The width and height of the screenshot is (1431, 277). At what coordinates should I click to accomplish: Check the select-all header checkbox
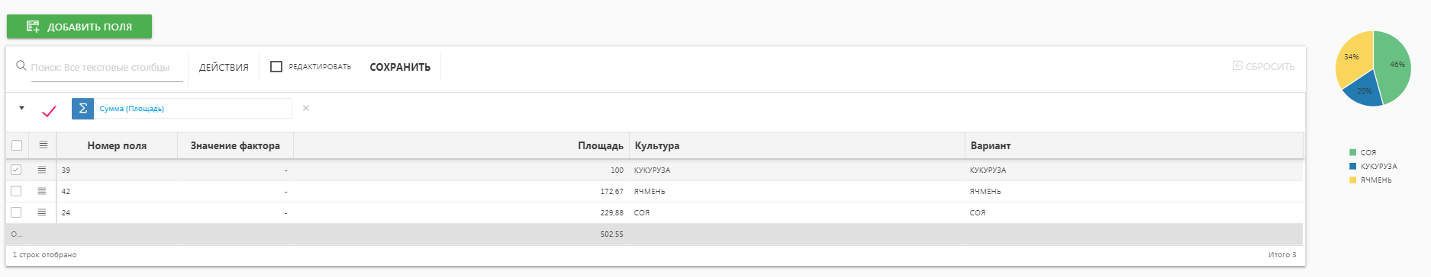(x=17, y=145)
